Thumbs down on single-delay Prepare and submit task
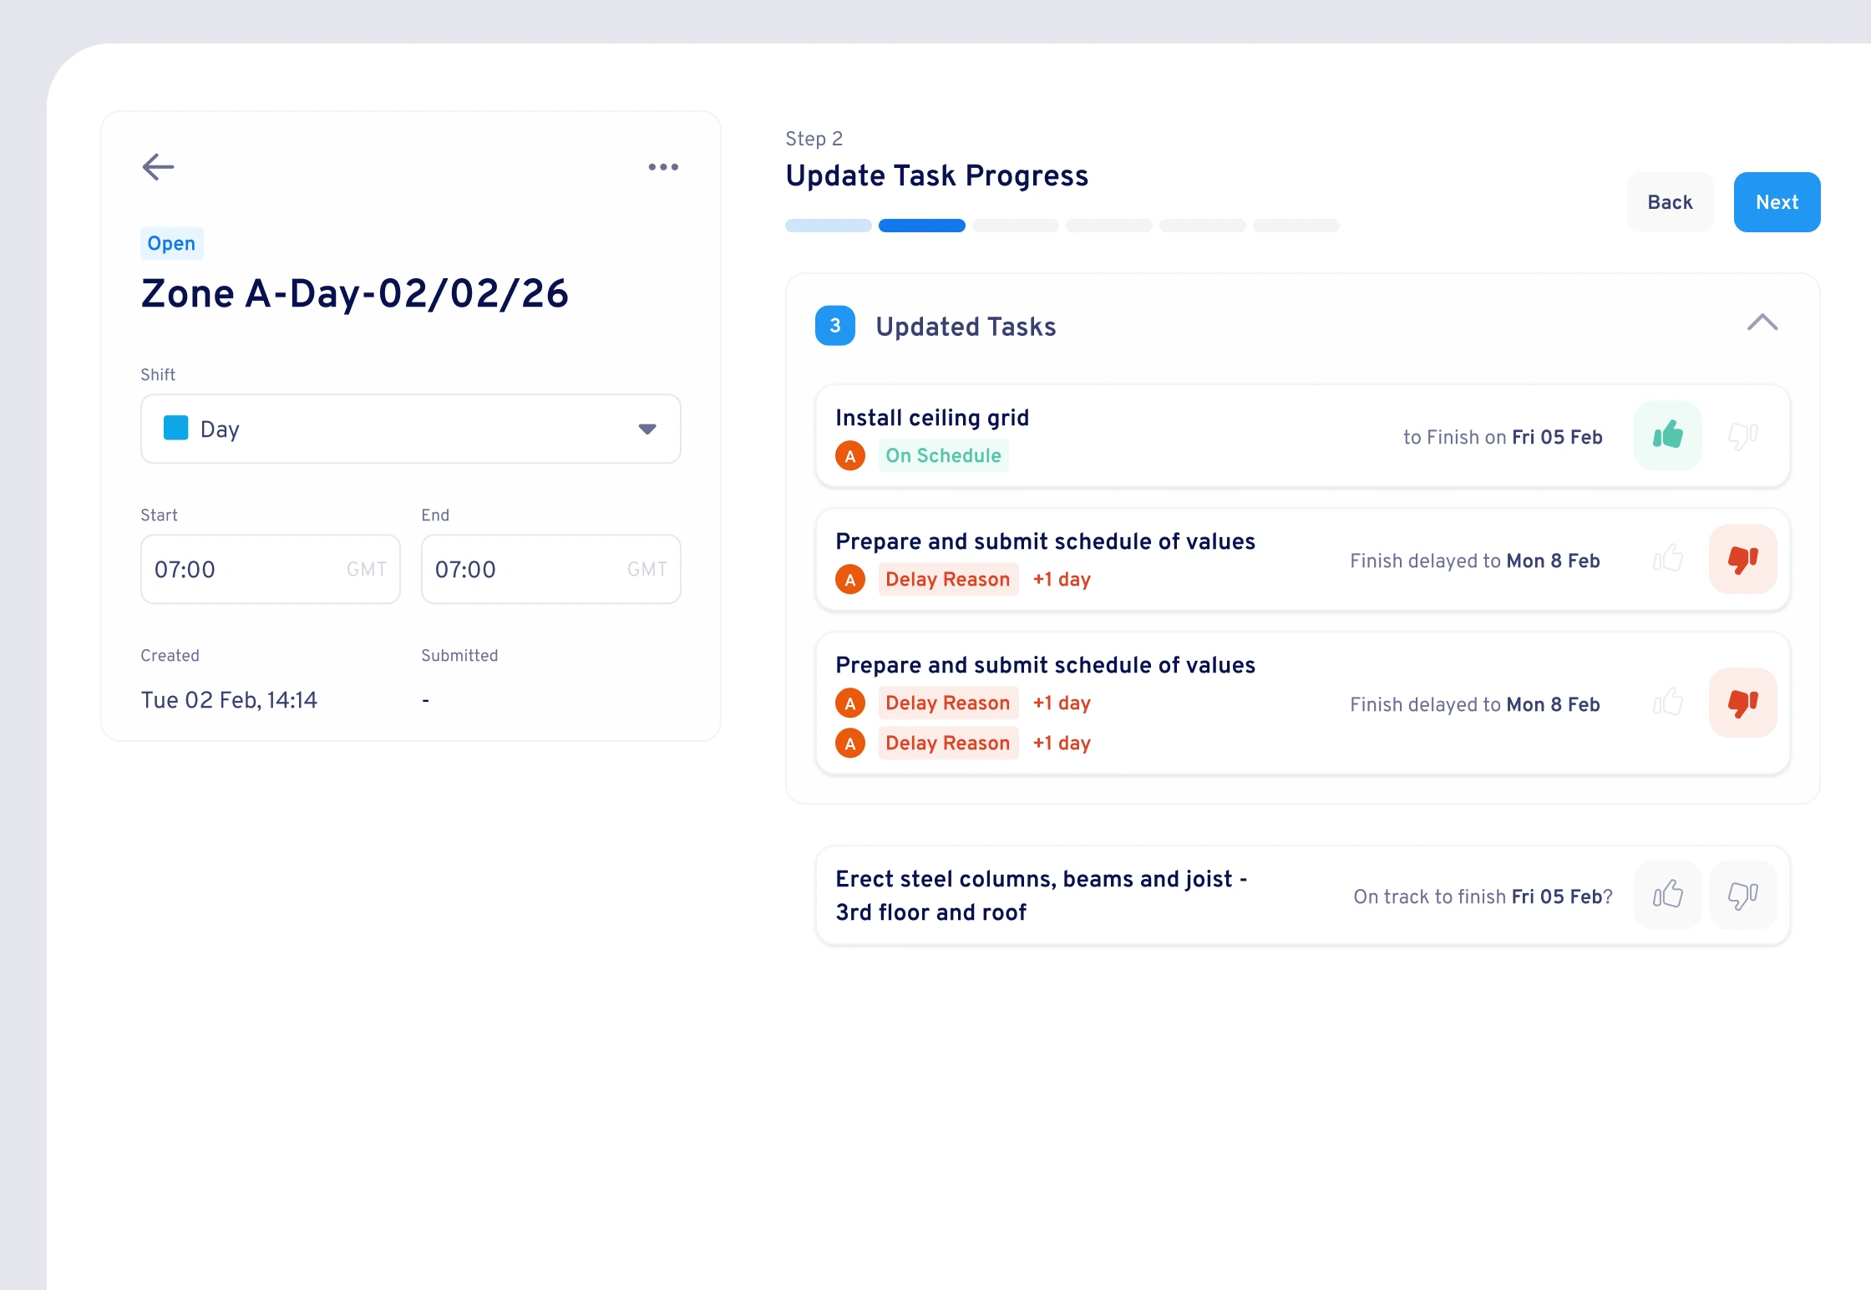The width and height of the screenshot is (1871, 1290). click(1743, 559)
